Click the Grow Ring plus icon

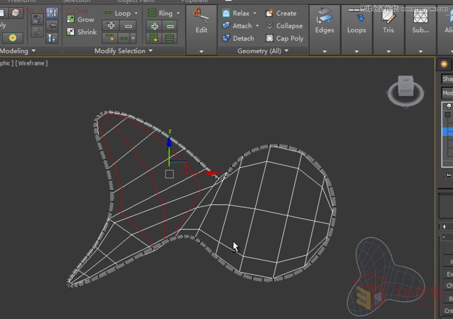pyautogui.click(x=154, y=26)
